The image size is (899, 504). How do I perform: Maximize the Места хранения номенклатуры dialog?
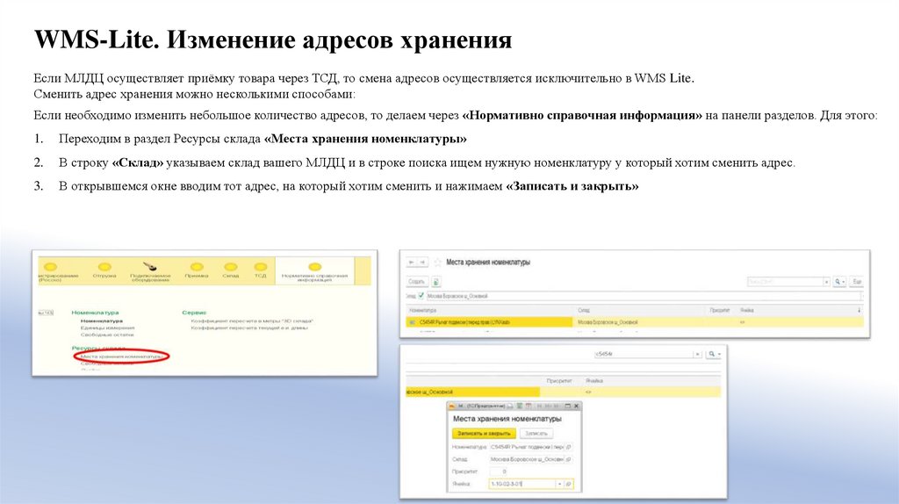568,406
